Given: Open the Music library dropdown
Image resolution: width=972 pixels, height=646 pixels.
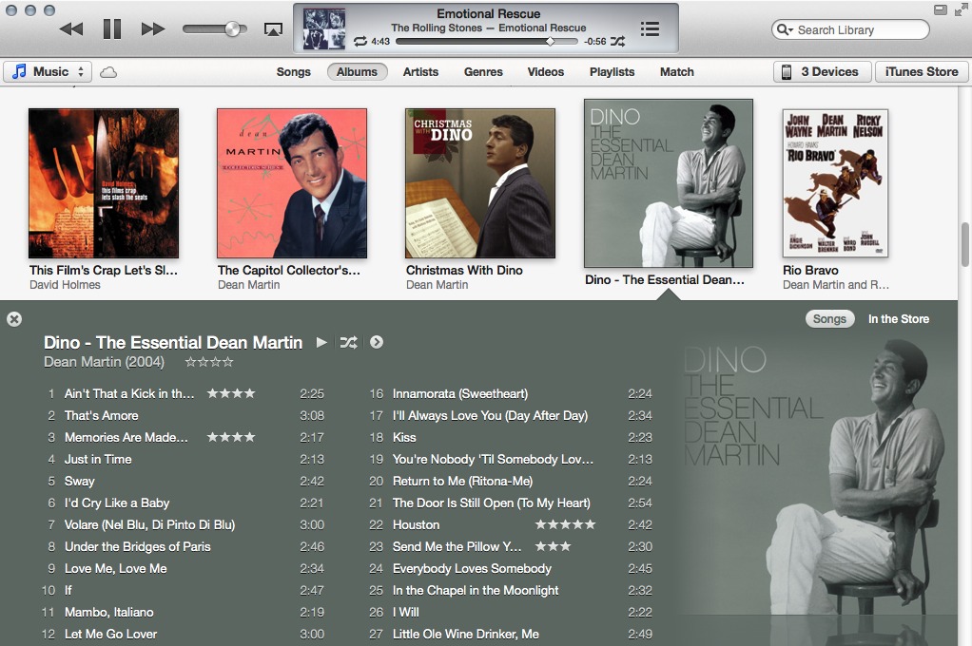Looking at the screenshot, I should [48, 72].
